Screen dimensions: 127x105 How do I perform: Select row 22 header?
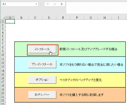click(x=3, y=101)
